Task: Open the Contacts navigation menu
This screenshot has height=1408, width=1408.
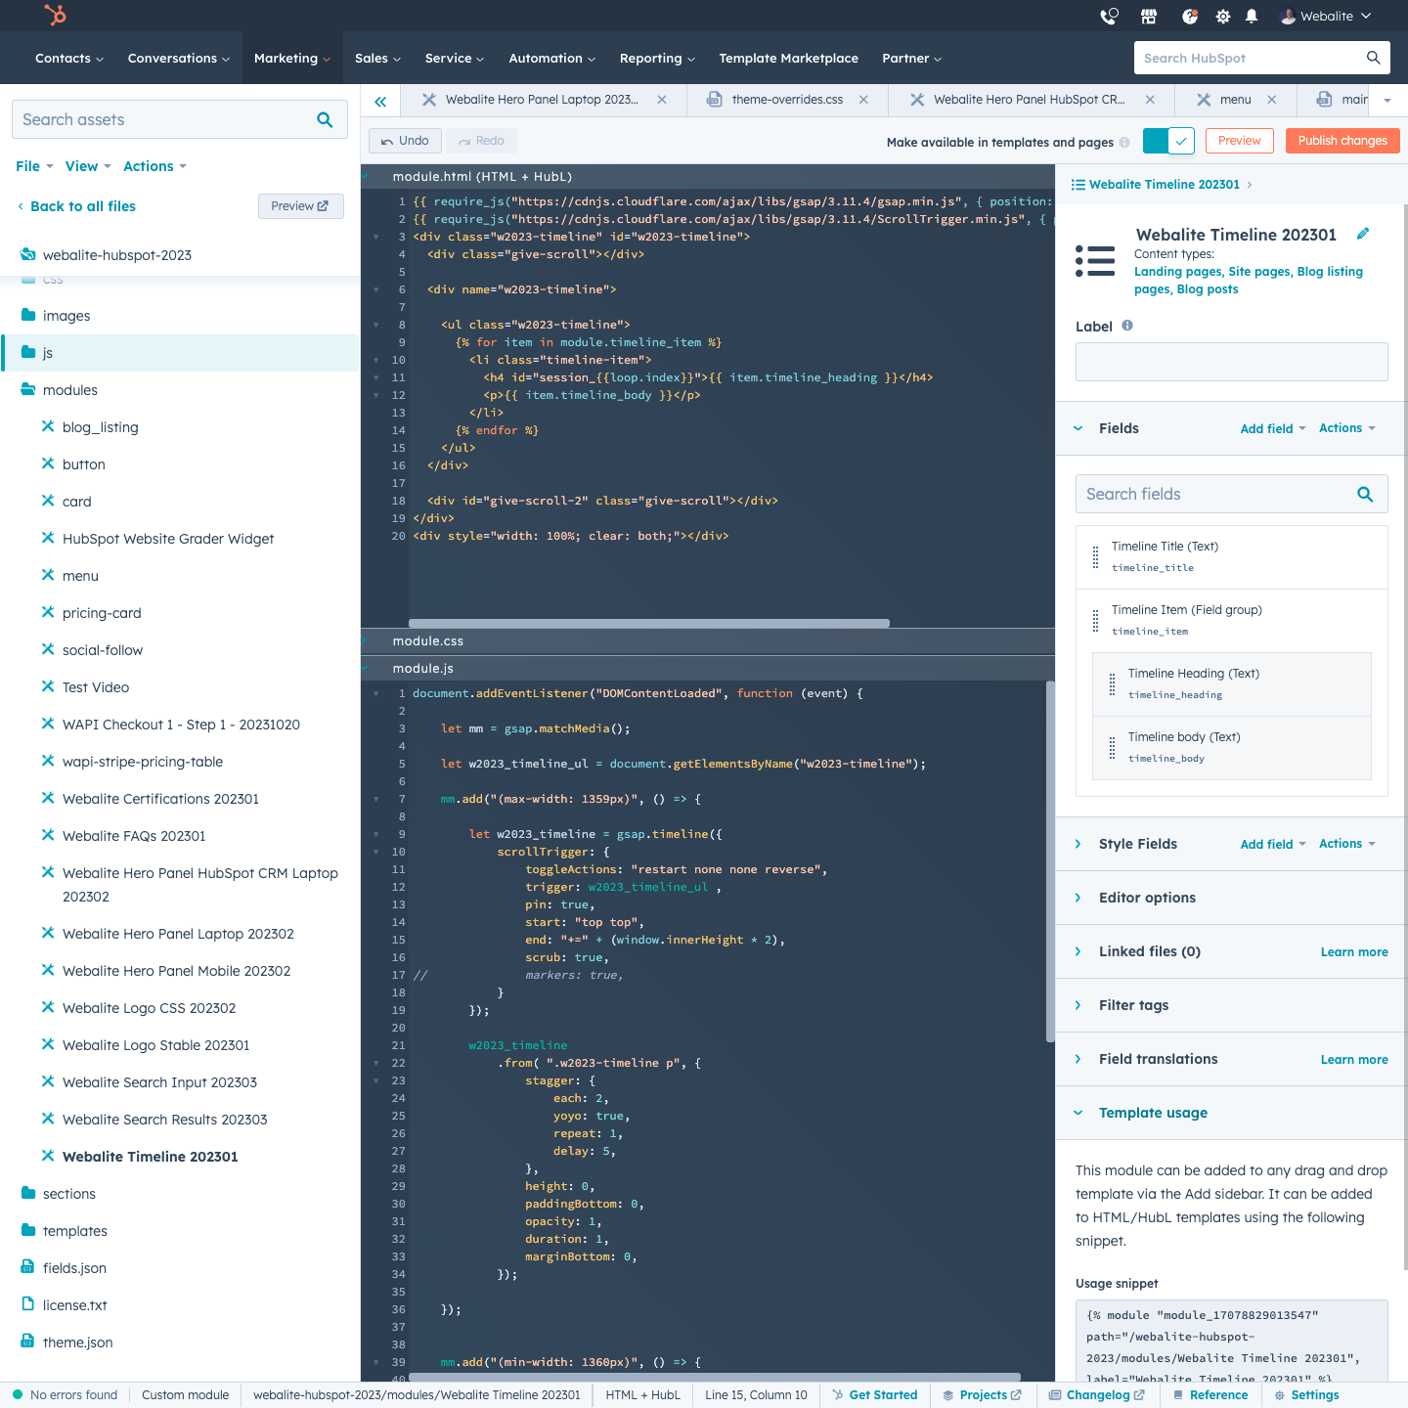Action: click(68, 58)
